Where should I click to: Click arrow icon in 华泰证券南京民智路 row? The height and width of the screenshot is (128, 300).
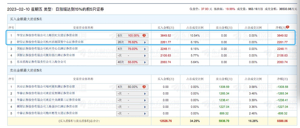click(x=145, y=94)
